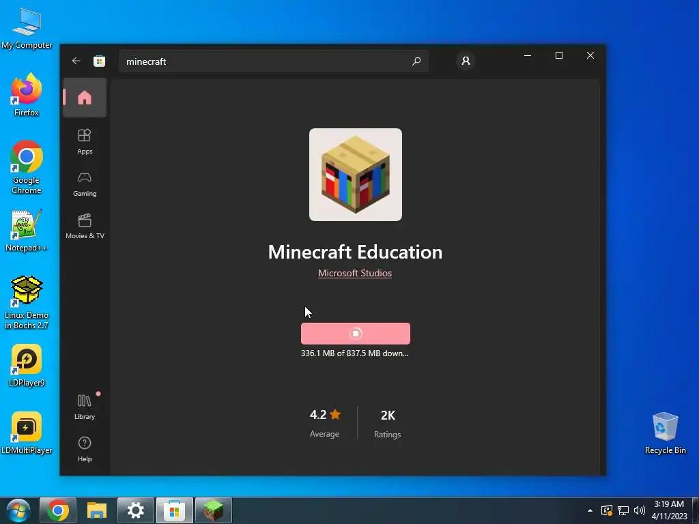Show hidden tray icons arrow

(590, 510)
